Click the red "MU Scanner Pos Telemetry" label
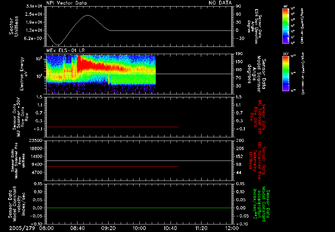 257,161
